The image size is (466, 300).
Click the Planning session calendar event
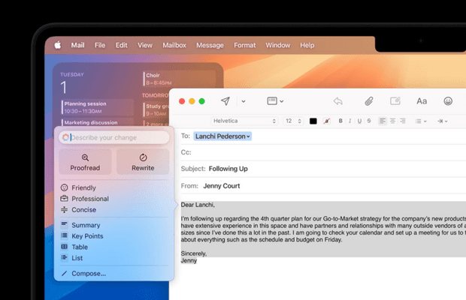pos(97,107)
